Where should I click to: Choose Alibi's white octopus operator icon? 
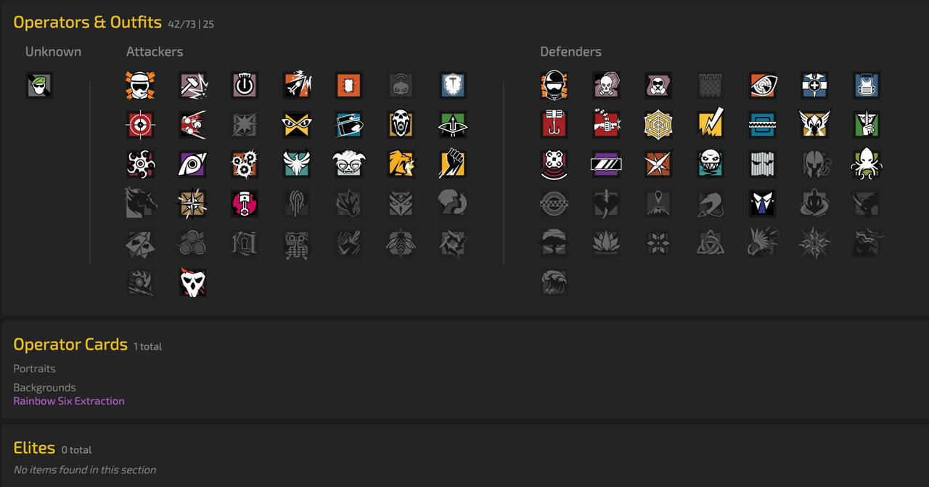(867, 164)
